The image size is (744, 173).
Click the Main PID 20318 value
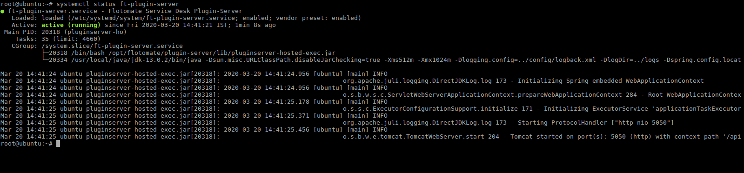coord(51,32)
